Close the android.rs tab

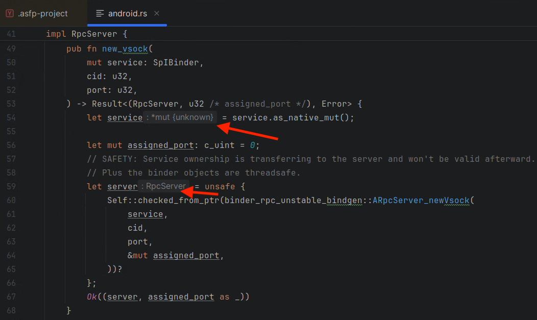157,13
